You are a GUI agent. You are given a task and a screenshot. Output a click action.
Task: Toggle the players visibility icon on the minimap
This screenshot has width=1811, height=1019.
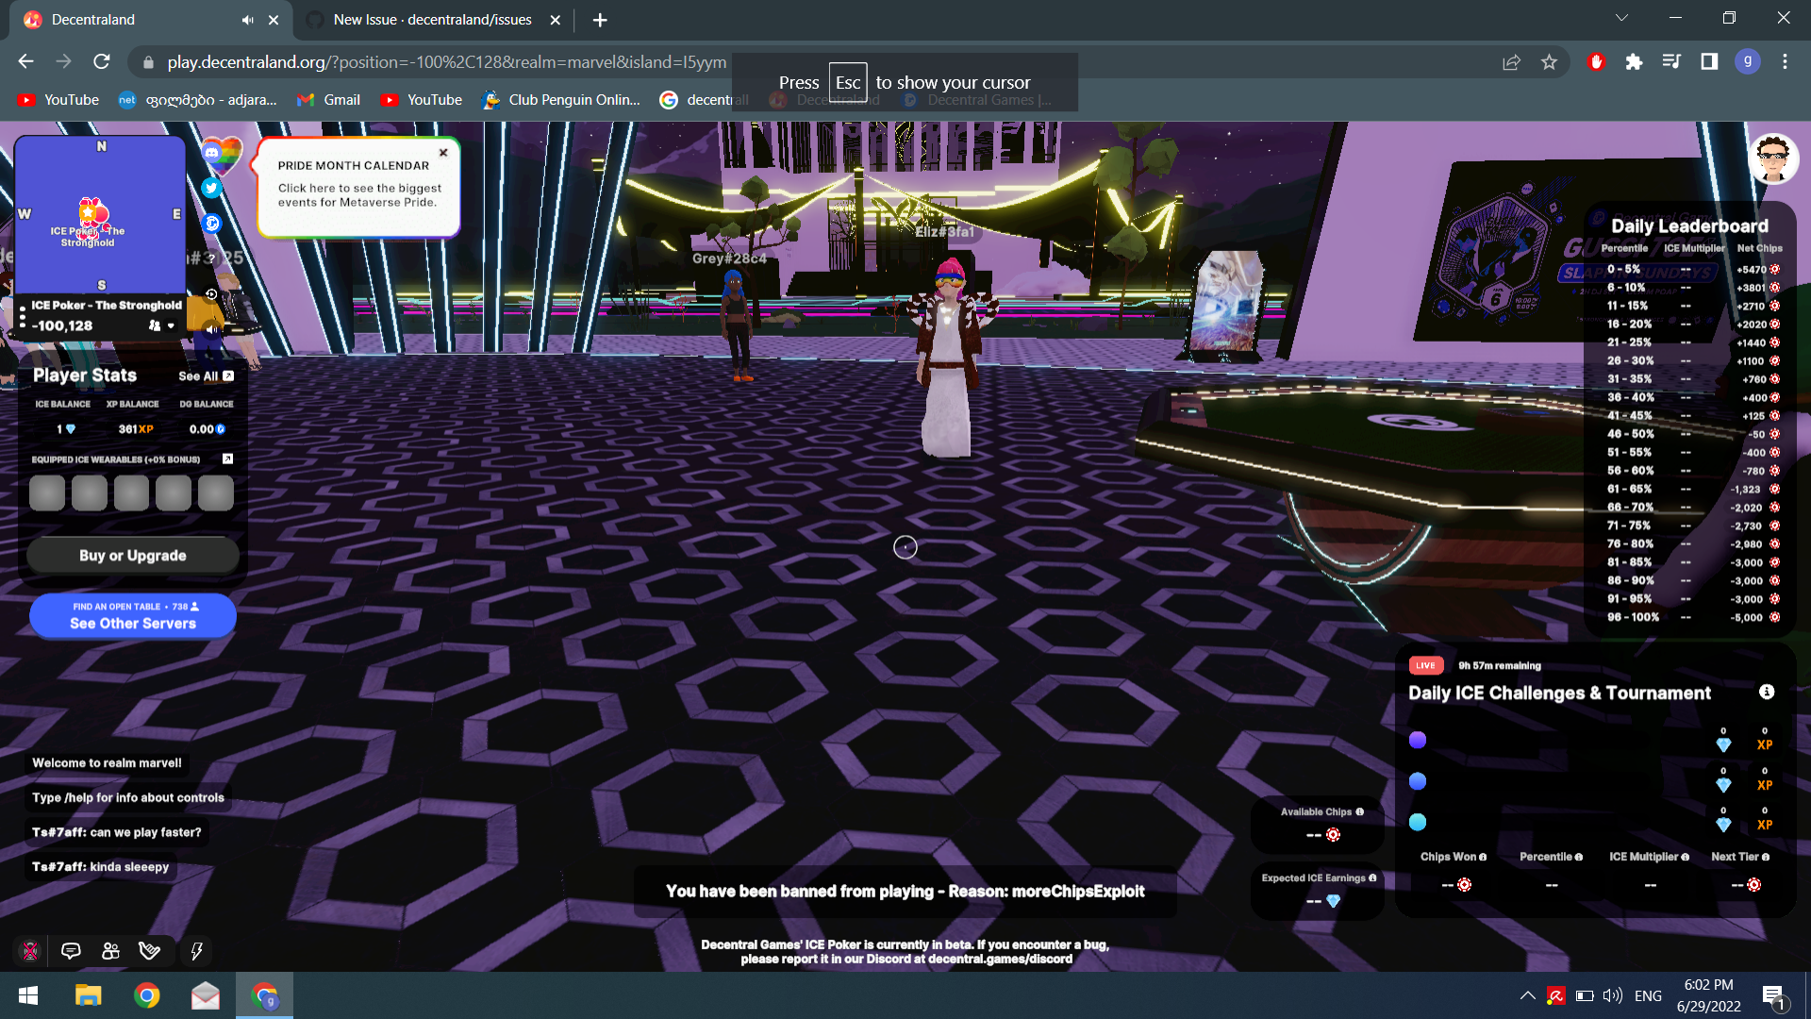click(156, 326)
